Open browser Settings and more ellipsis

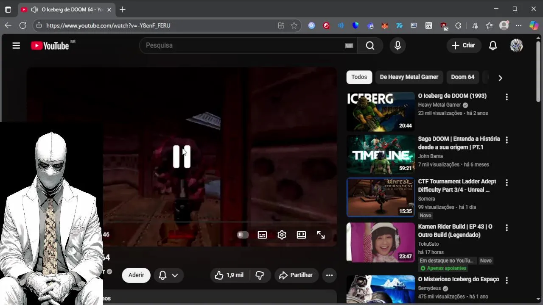click(518, 25)
